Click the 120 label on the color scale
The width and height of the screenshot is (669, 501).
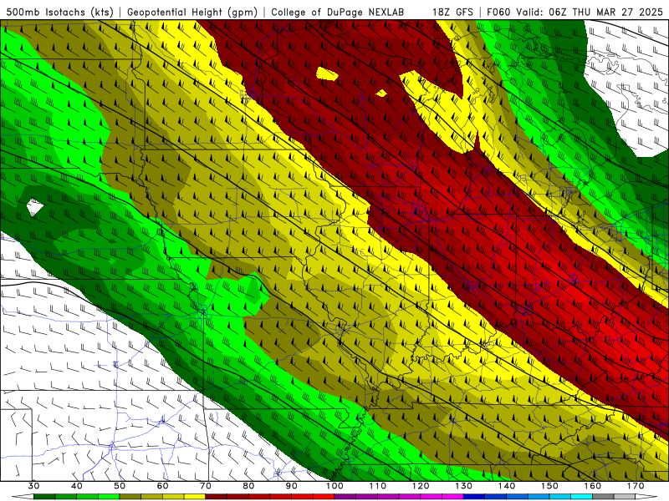(421, 486)
